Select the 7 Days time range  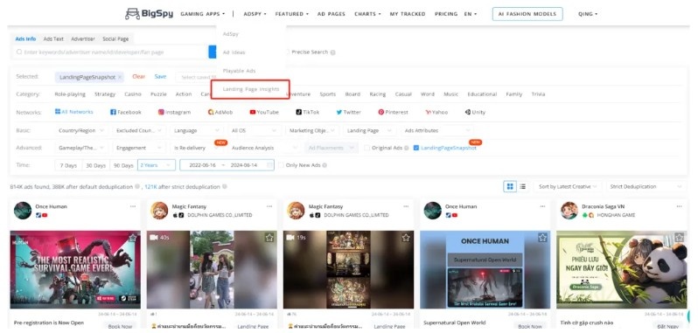click(x=68, y=165)
